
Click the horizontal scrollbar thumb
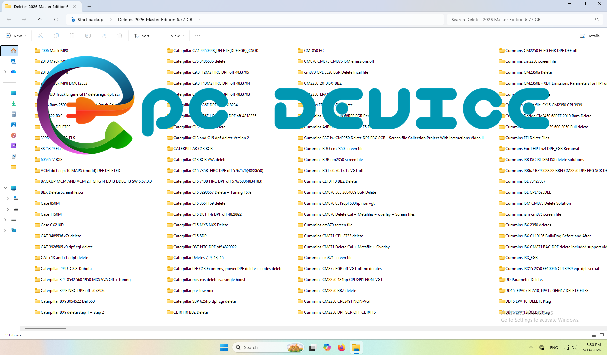[x=46, y=328]
